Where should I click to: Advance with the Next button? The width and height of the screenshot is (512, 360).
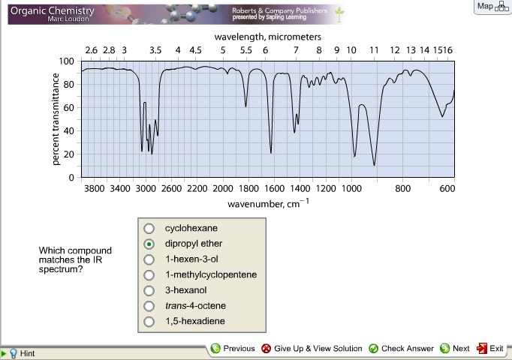point(461,349)
